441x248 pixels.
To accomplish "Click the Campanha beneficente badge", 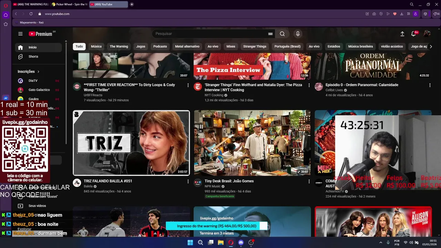I will point(220,196).
